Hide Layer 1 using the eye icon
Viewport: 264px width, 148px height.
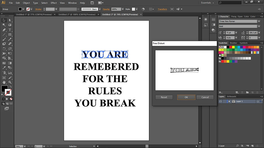[220, 101]
